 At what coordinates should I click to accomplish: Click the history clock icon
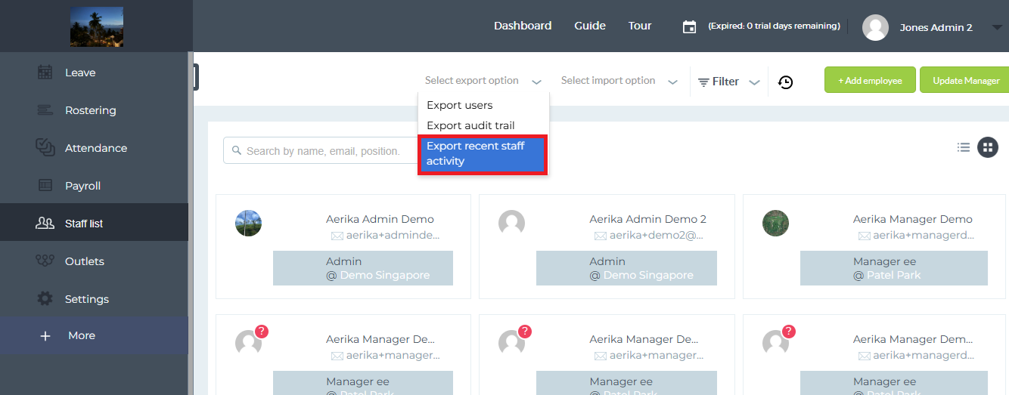pyautogui.click(x=786, y=82)
